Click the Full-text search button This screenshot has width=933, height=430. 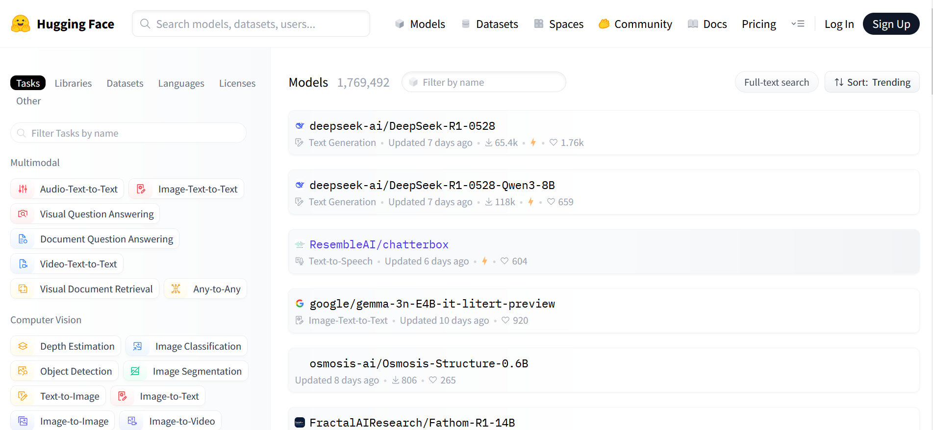point(777,82)
